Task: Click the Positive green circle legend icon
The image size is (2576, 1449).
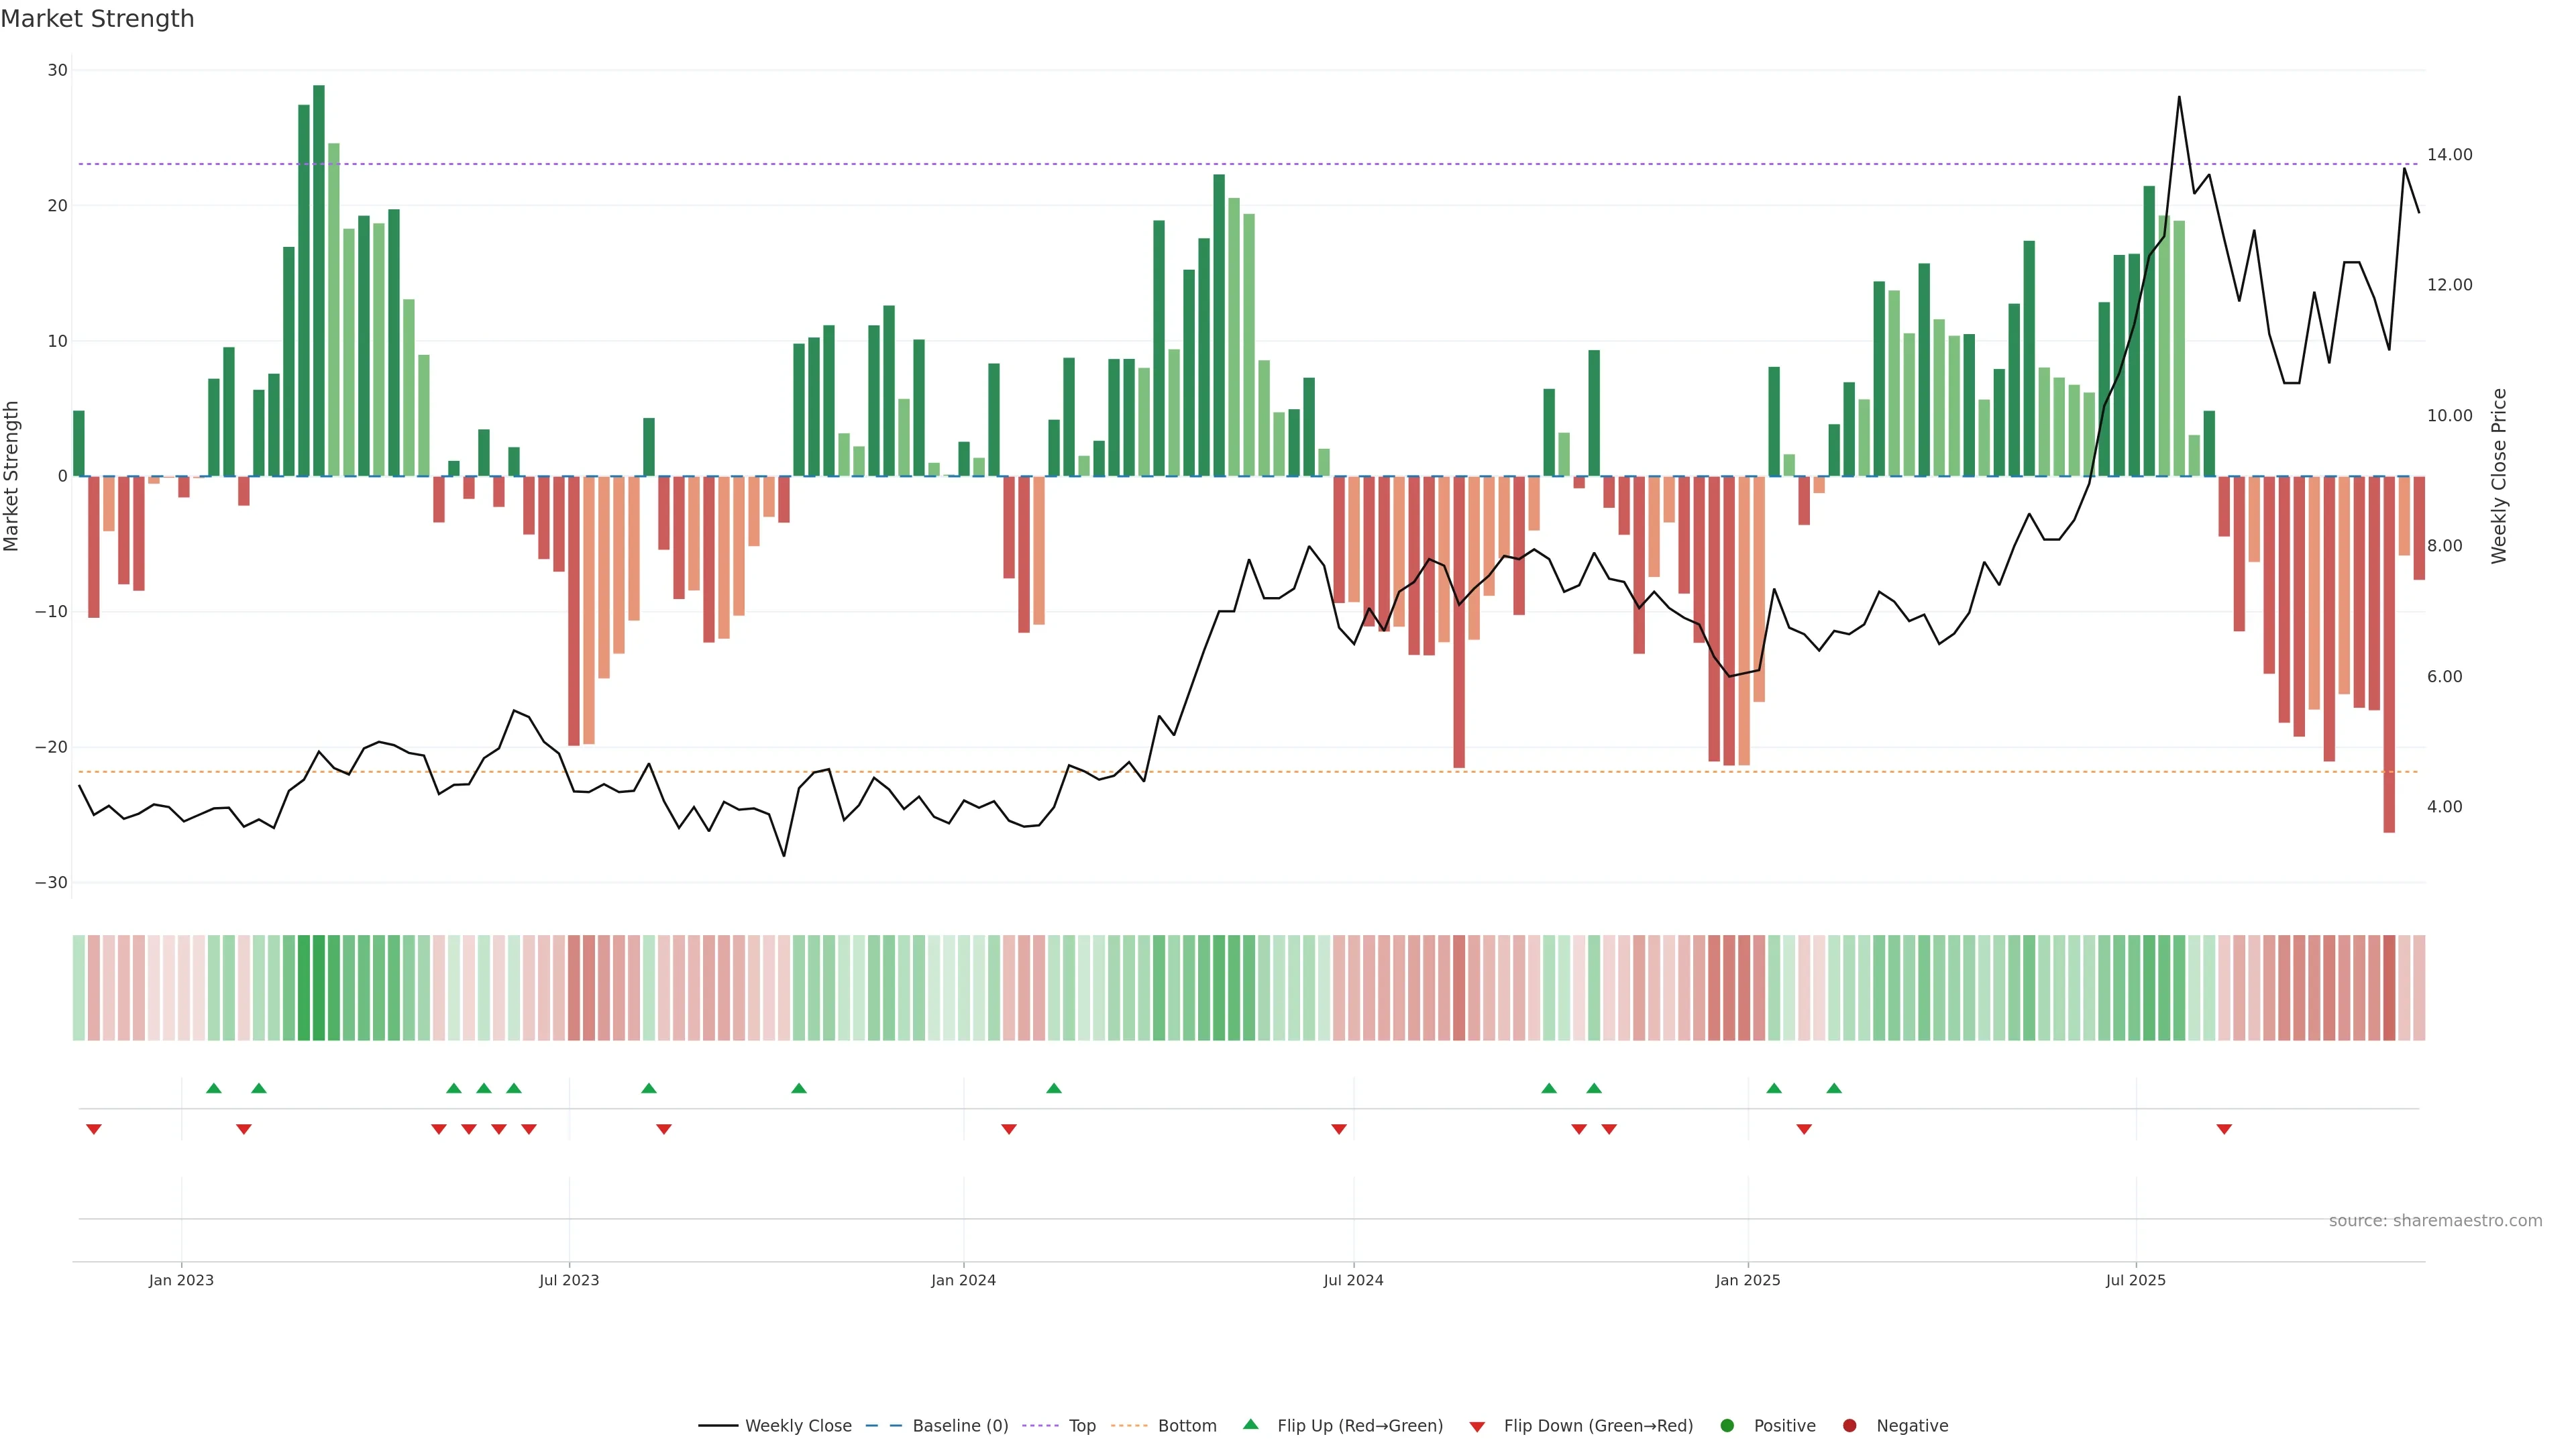Action: pos(1727,1426)
